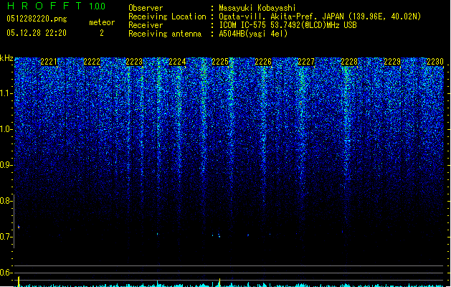Click the kHz axis unit label
This screenshot has height=287, width=451.
coord(6,58)
